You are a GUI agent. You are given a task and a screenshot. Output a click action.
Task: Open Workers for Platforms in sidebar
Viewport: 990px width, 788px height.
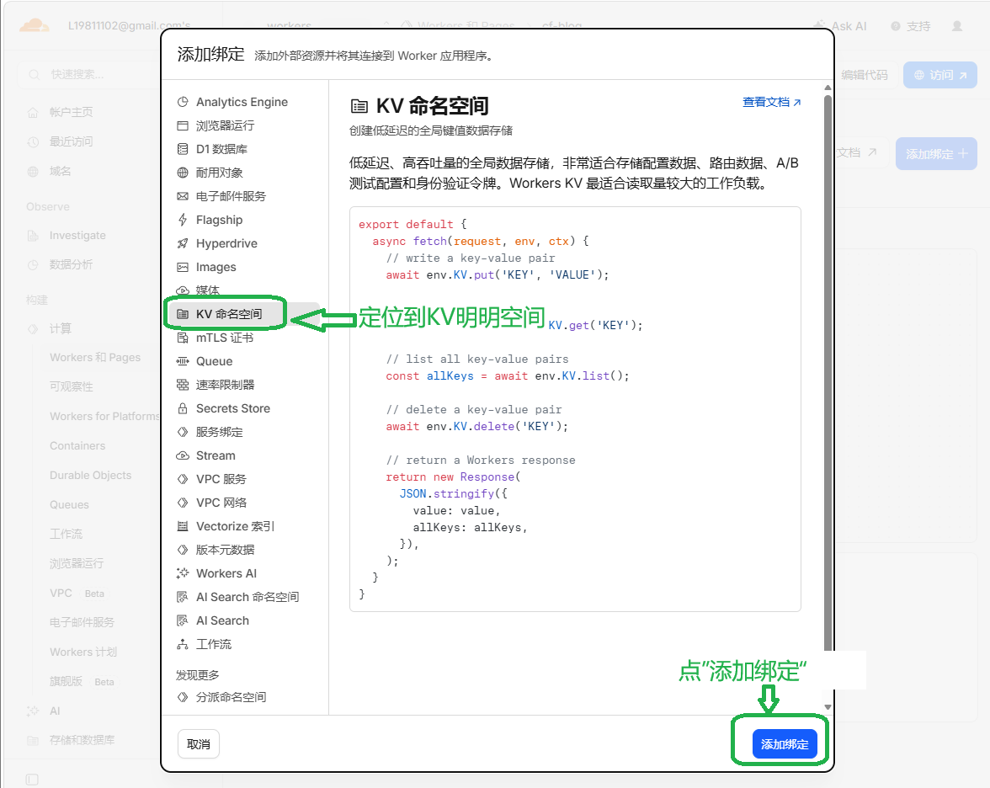click(104, 416)
